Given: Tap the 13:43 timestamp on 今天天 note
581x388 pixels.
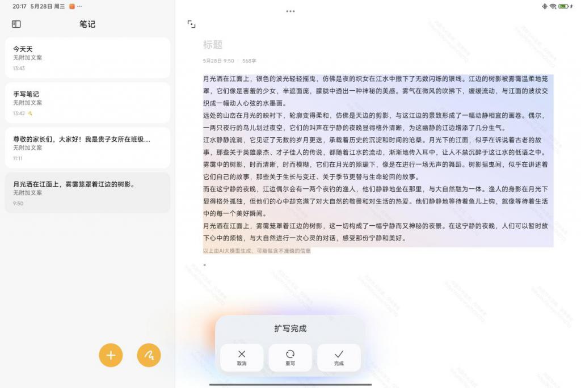Looking at the screenshot, I should point(19,68).
